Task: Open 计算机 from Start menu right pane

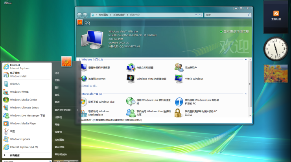Action: [x=58, y=117]
